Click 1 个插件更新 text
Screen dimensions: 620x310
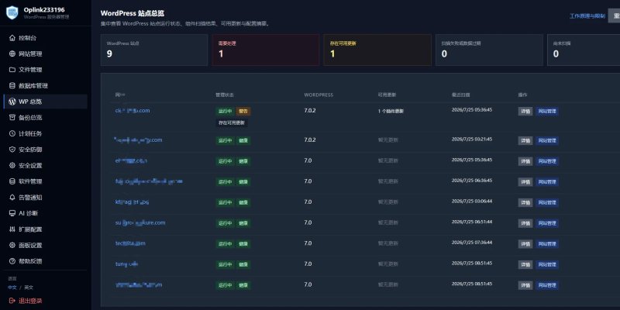(391, 112)
